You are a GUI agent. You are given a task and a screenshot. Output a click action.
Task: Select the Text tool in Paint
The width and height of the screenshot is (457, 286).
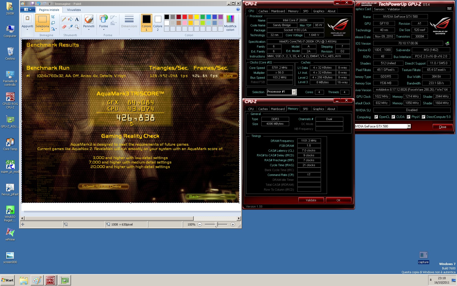pyautogui.click(x=77, y=19)
